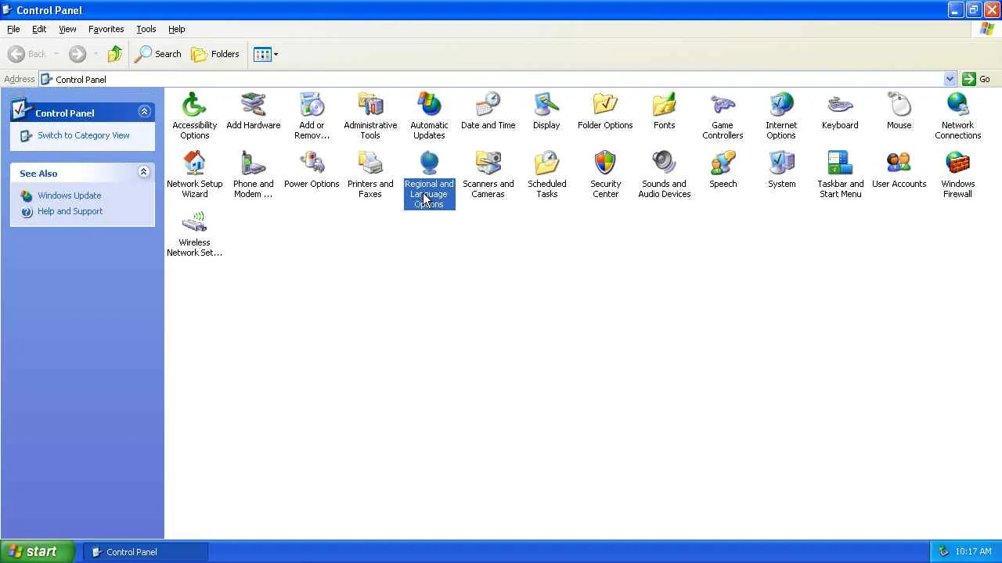Open the Fonts folder
This screenshot has width=1002, height=563.
tap(664, 111)
